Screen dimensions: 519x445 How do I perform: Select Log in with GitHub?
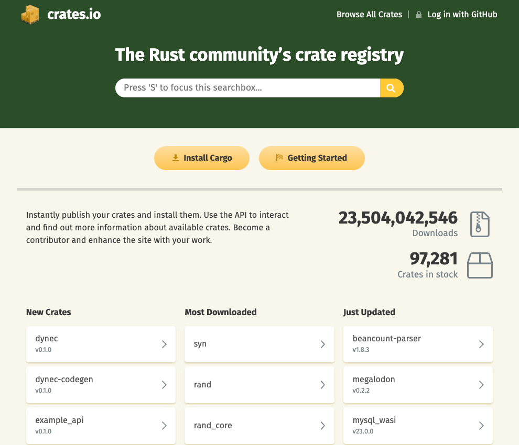click(x=462, y=15)
